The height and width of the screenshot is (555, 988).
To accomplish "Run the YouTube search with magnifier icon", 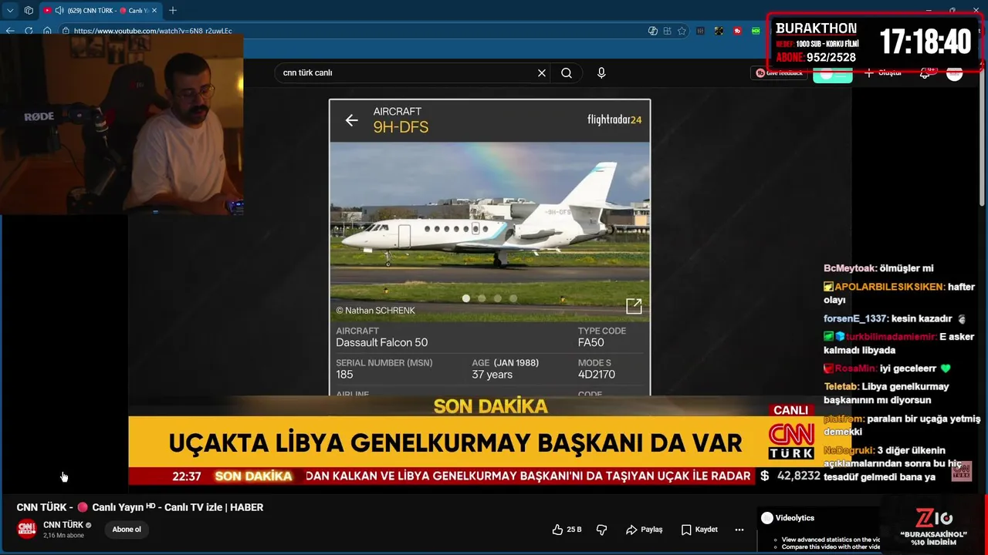I will pos(567,72).
